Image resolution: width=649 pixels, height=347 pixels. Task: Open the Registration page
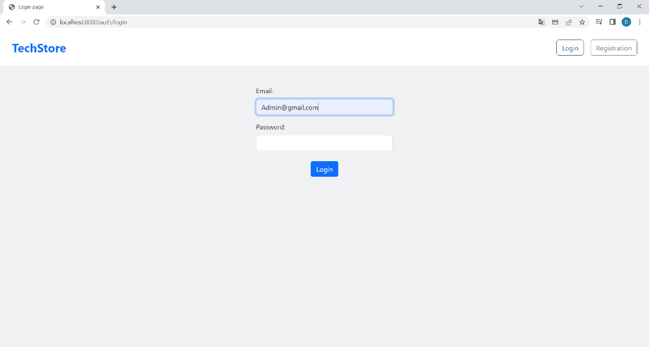point(614,48)
